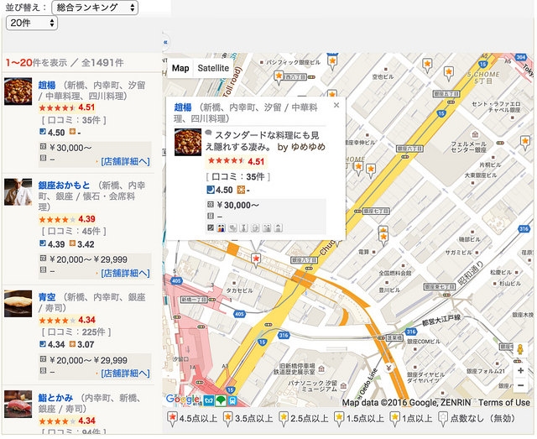Screen dimensions: 537x439
Task: Open 趙楊 restaurant link in list
Action: coord(47,85)
